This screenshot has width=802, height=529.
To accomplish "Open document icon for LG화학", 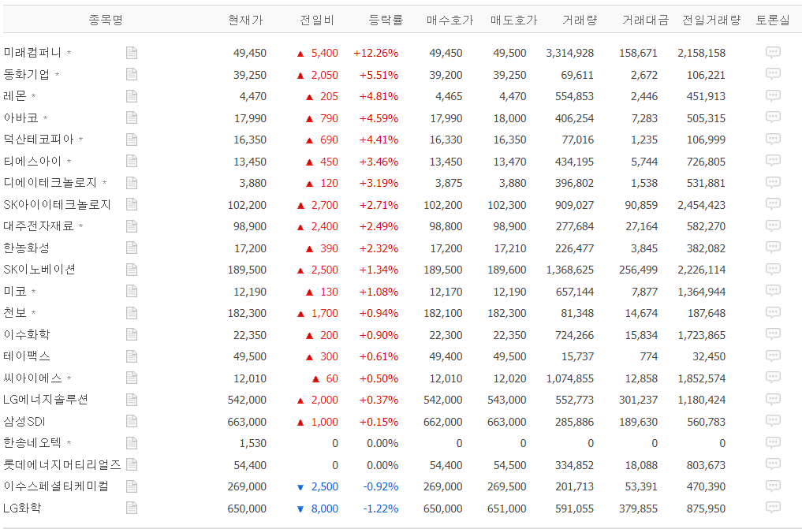I will (x=132, y=509).
